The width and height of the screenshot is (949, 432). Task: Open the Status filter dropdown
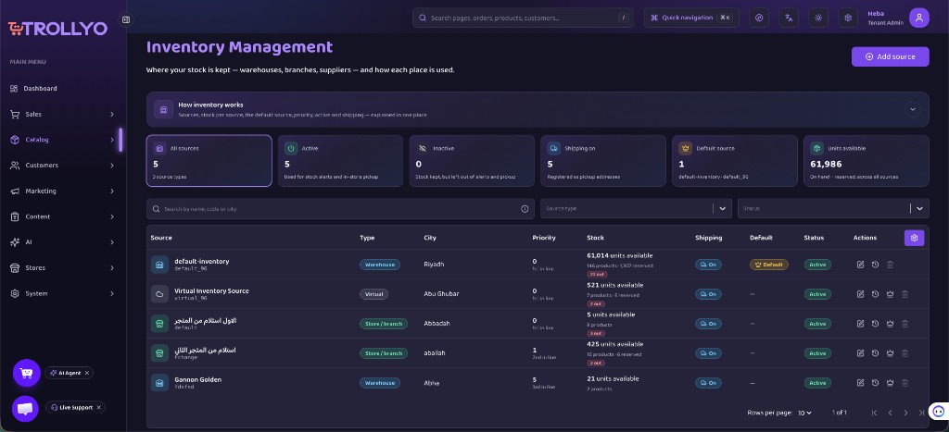833,208
